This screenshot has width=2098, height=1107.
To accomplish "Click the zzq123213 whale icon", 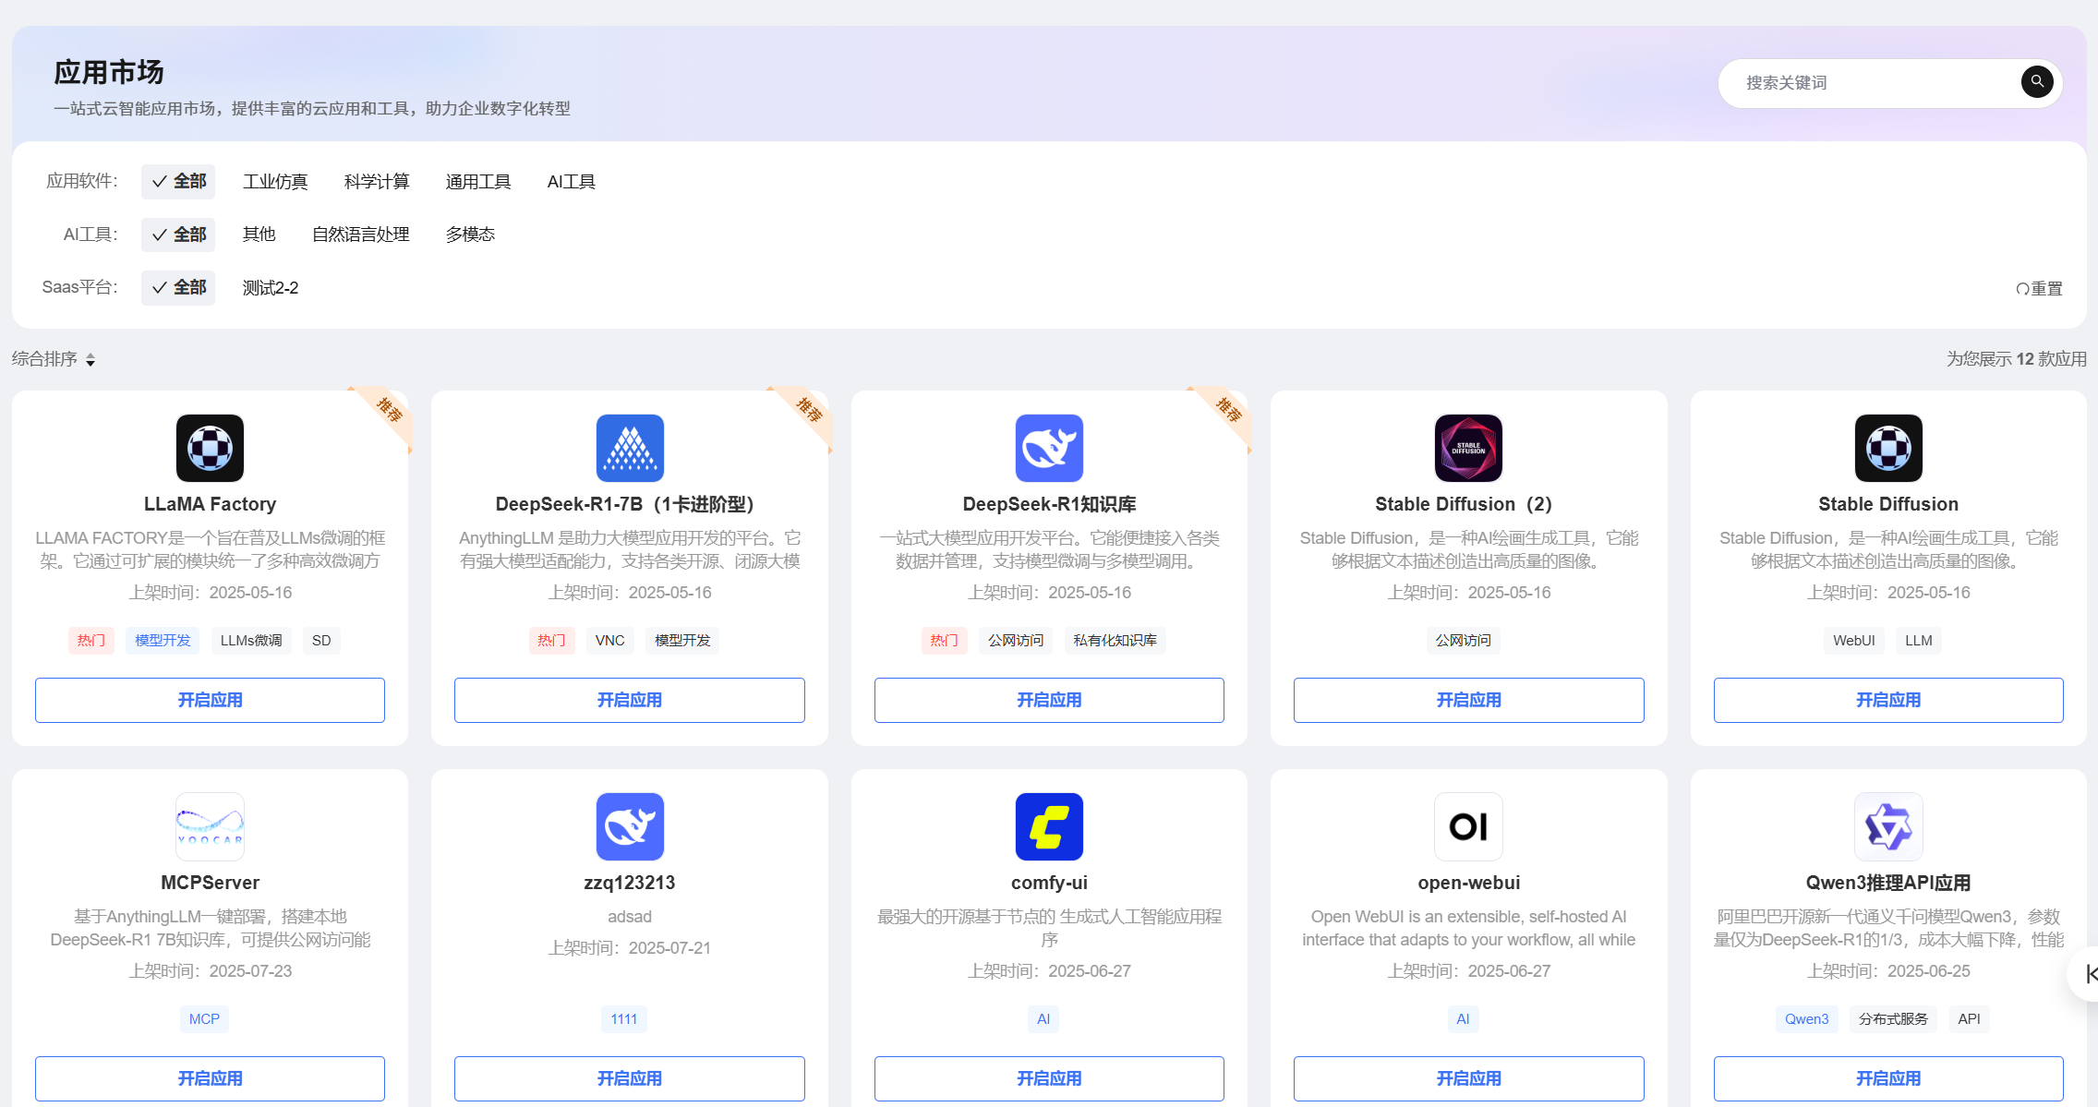I will pyautogui.click(x=630, y=827).
